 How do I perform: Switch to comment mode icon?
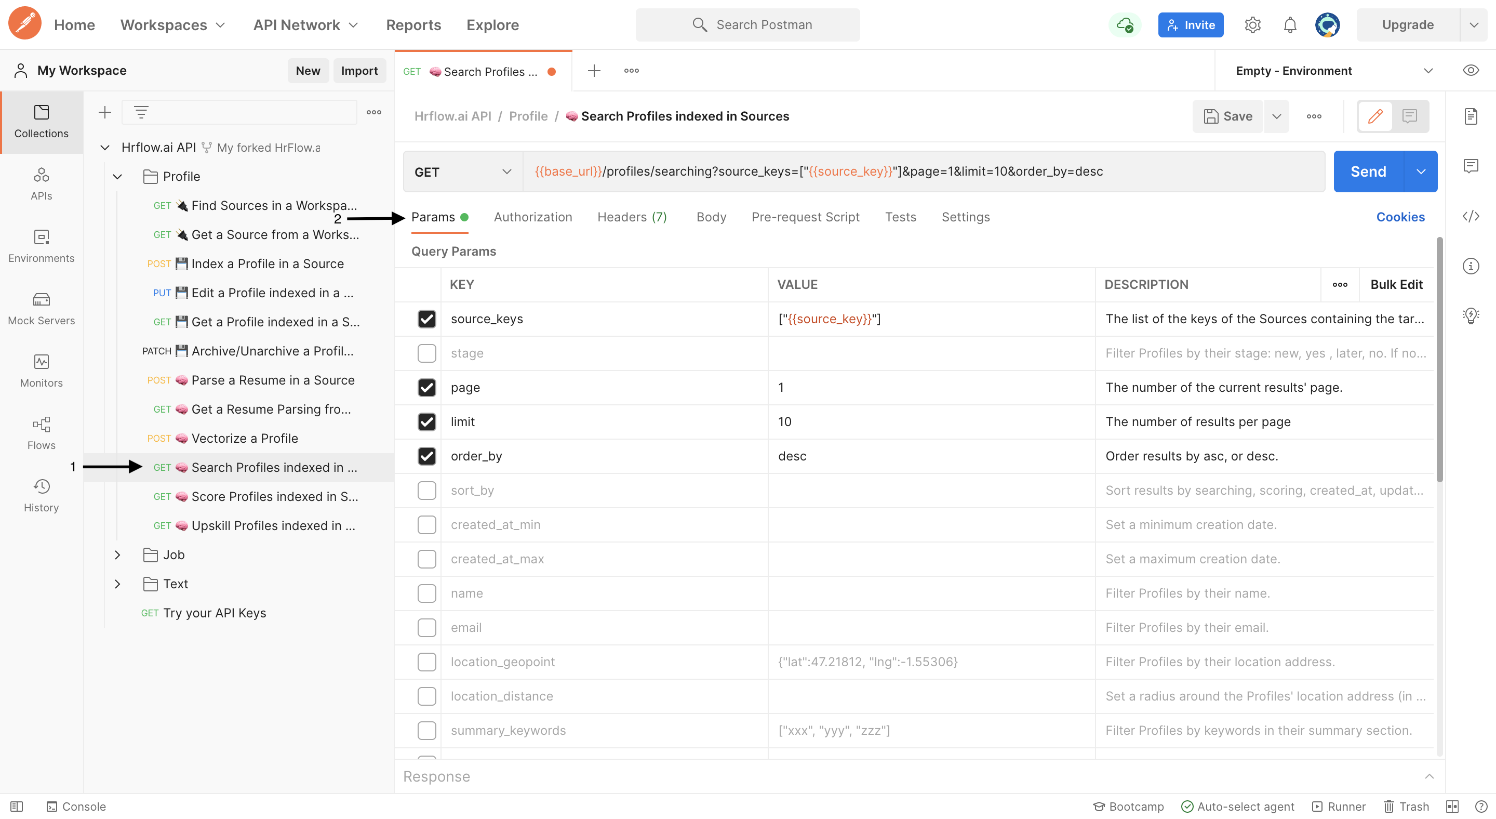pos(1409,116)
